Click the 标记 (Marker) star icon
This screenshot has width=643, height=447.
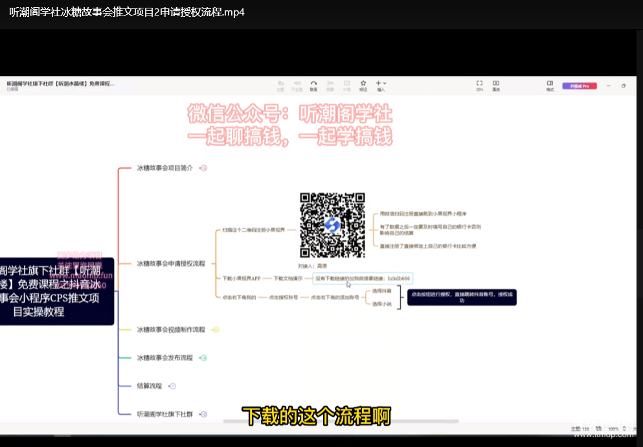pyautogui.click(x=363, y=85)
